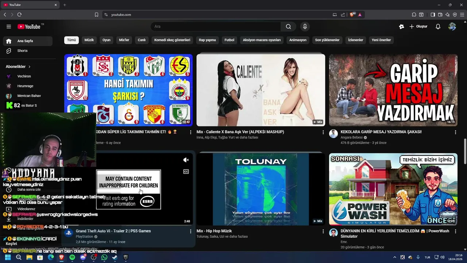Open Leo AI sparkle icon in toolbar
This screenshot has height=263, width=467.
coord(447,15)
